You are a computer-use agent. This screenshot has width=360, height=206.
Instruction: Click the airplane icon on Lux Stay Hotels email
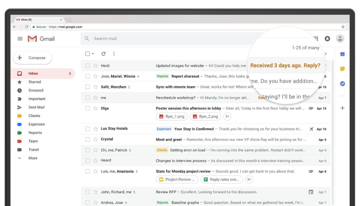tap(311, 129)
